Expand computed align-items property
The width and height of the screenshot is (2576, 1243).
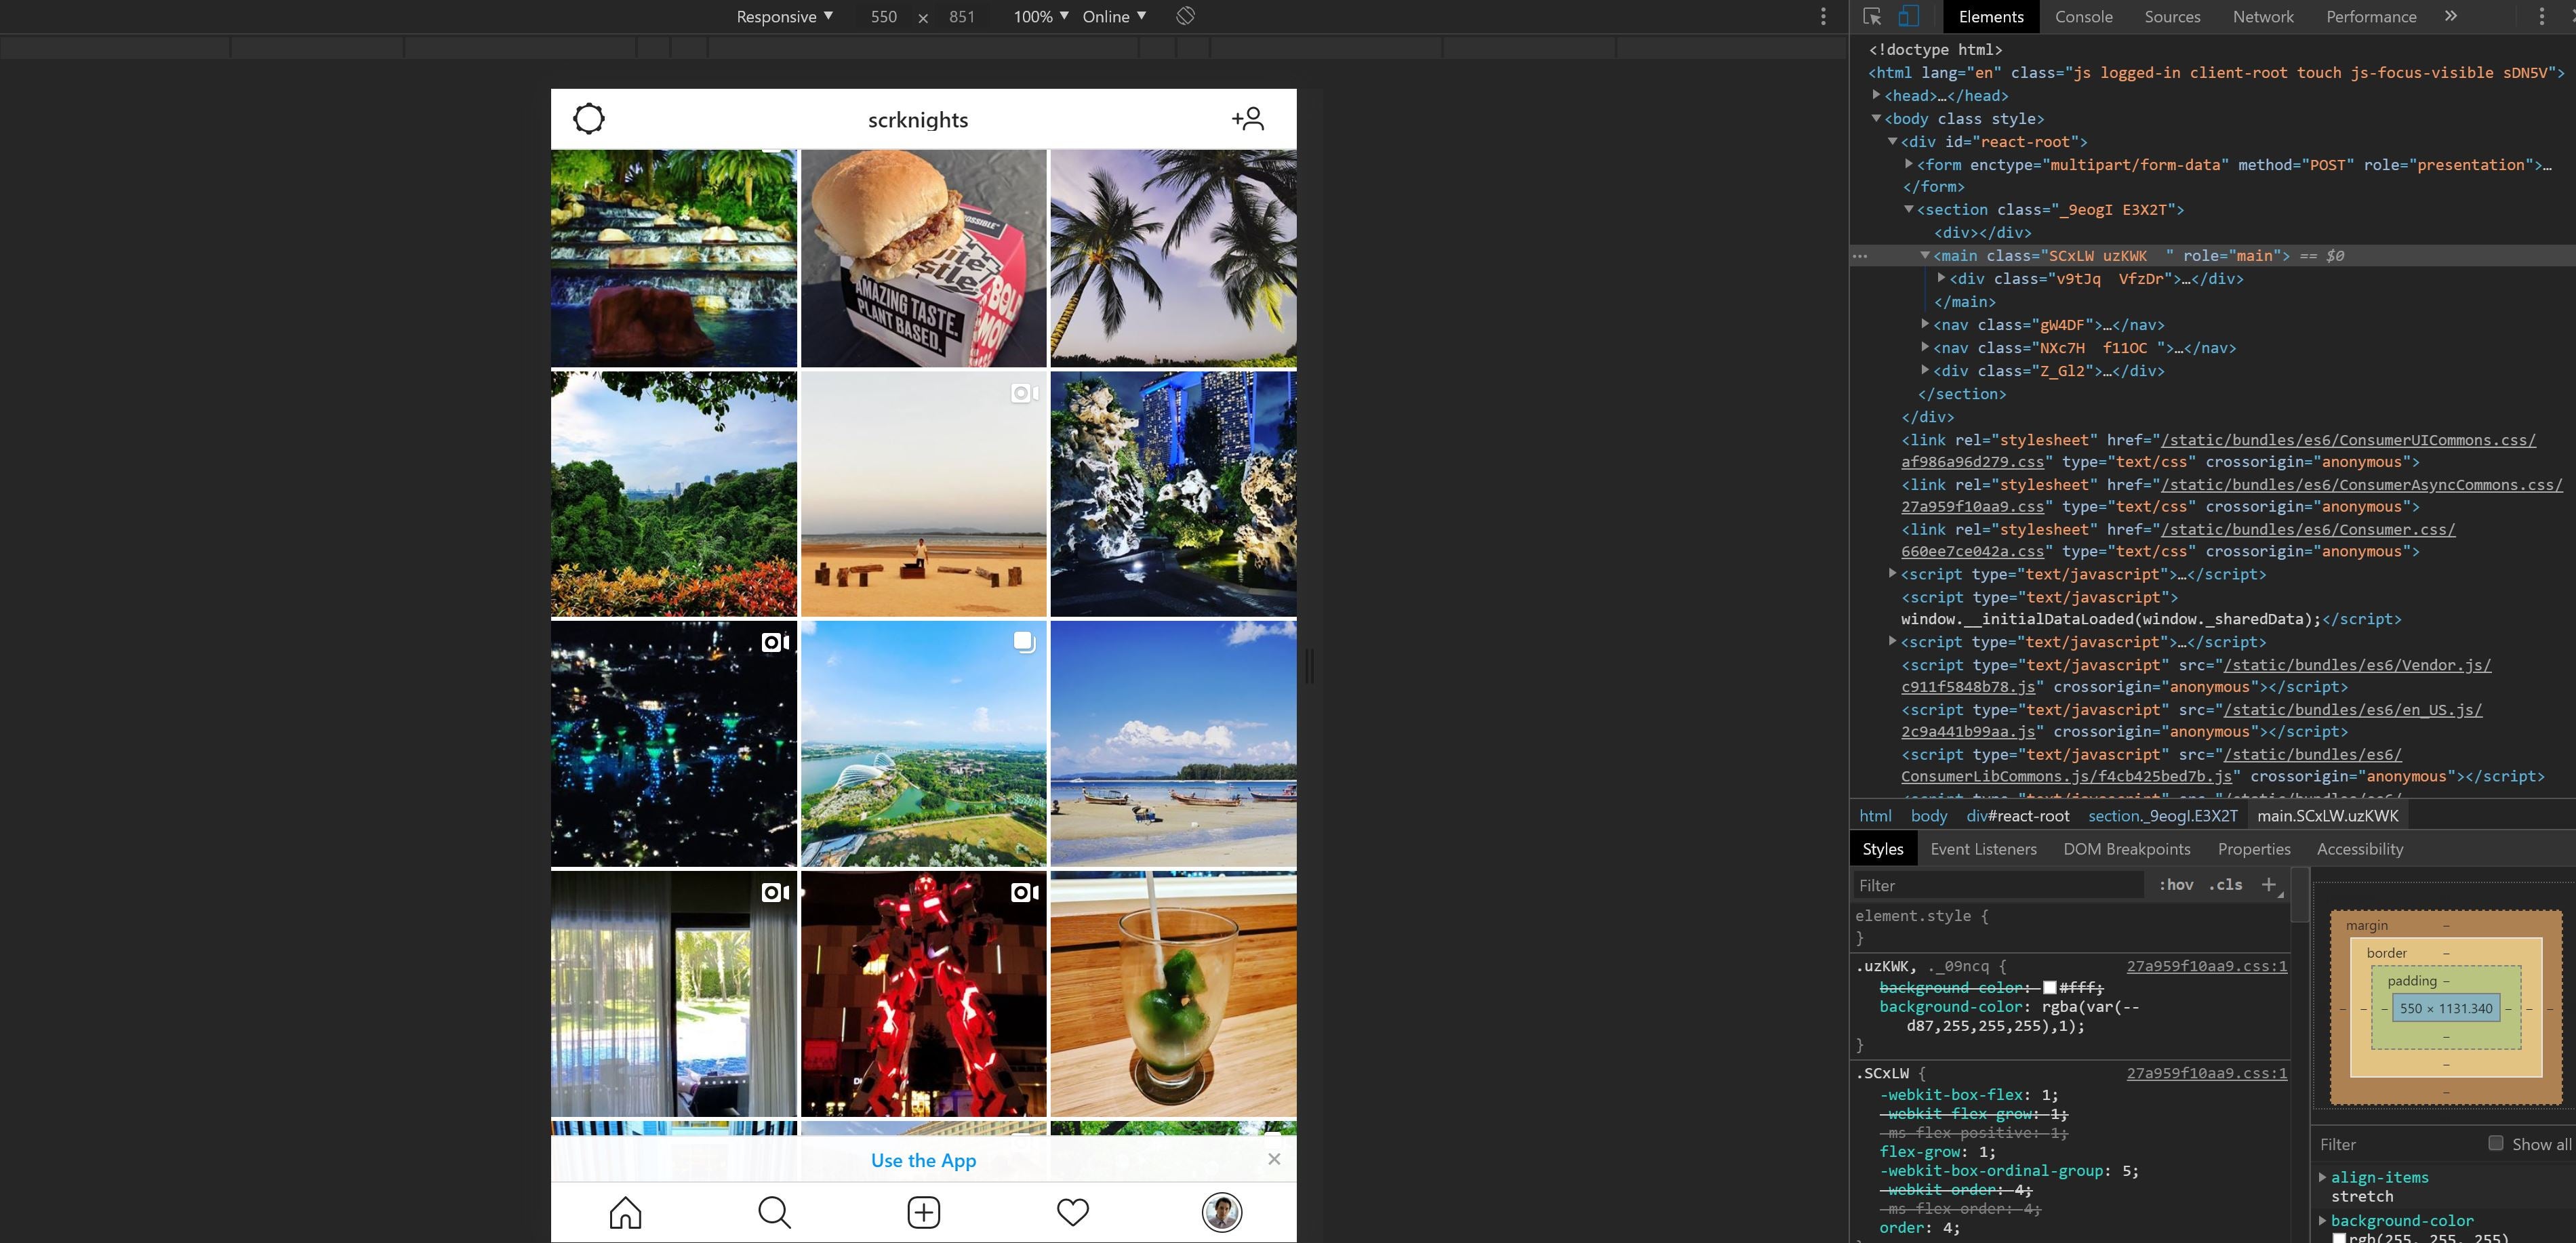pos(2322,1177)
